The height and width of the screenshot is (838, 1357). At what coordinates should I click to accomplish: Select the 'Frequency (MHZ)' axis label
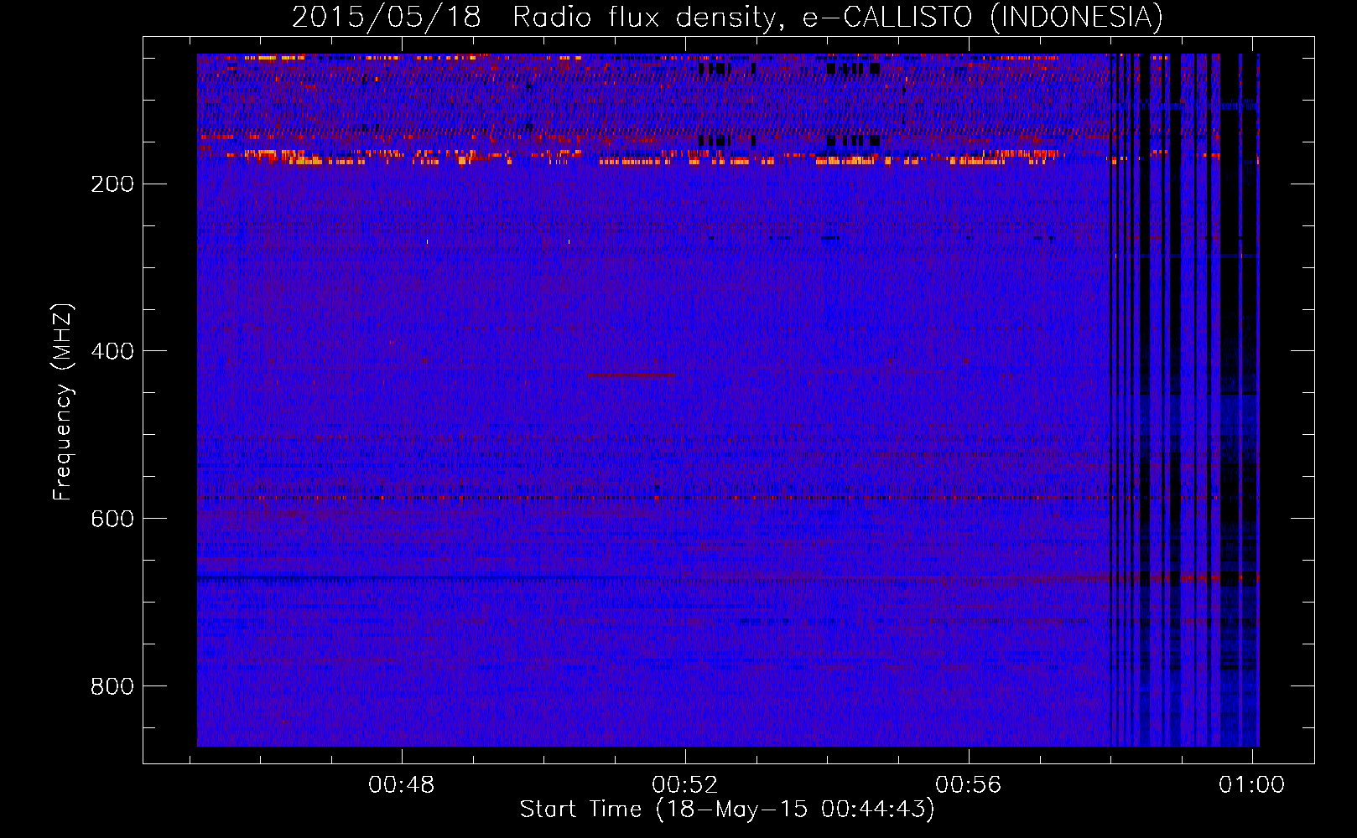tap(63, 402)
